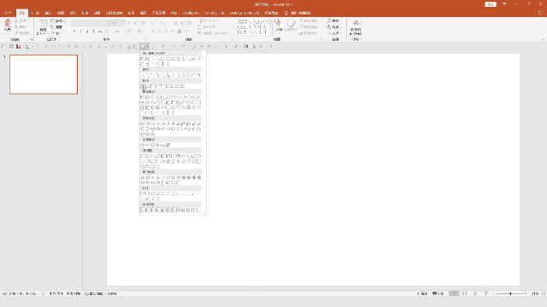
Task: Pick the Equal sign equation shape
Action: pyautogui.click(x=163, y=145)
